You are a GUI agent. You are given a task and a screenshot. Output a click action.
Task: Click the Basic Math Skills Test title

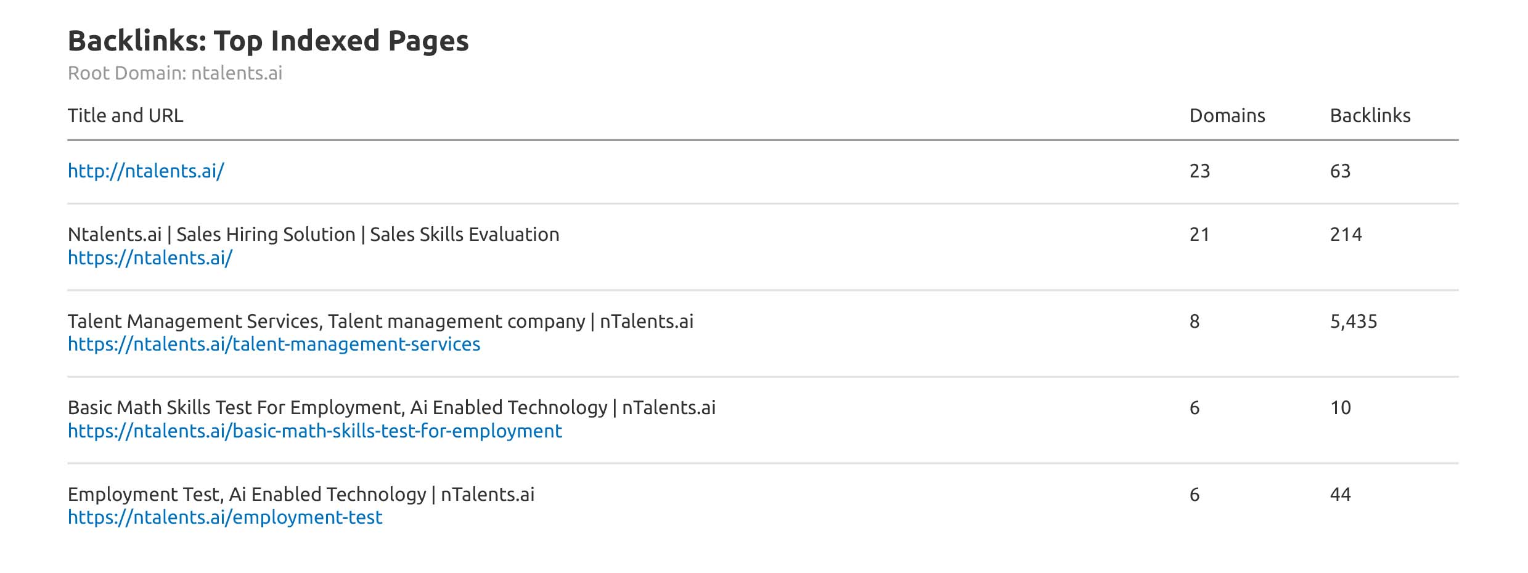tap(391, 407)
